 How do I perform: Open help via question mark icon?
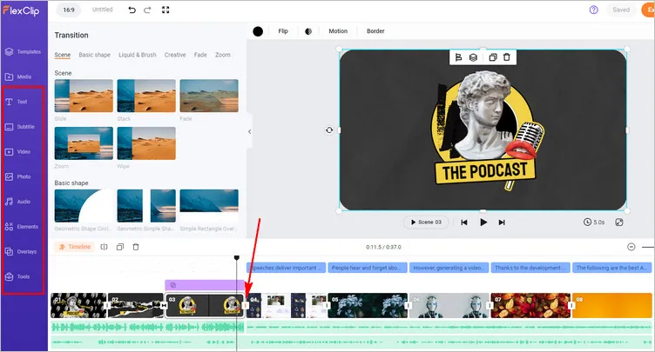click(594, 10)
